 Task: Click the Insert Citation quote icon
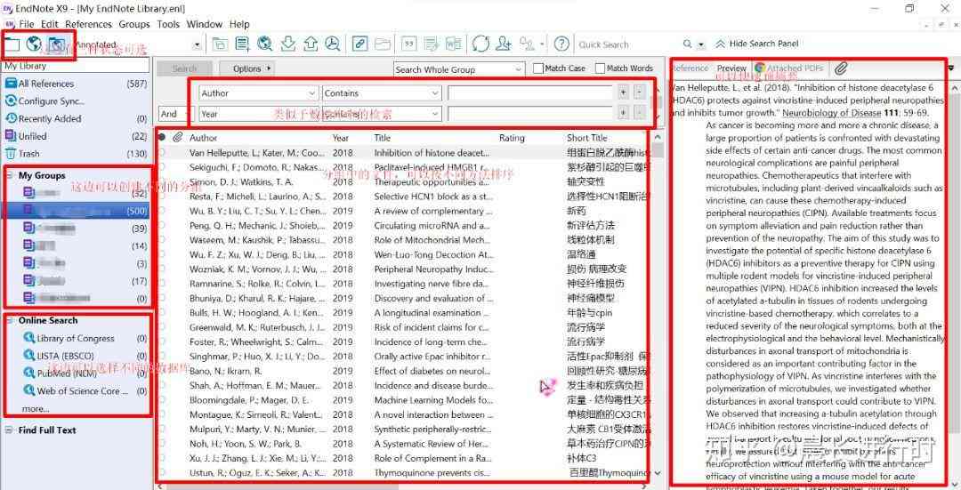tap(408, 44)
